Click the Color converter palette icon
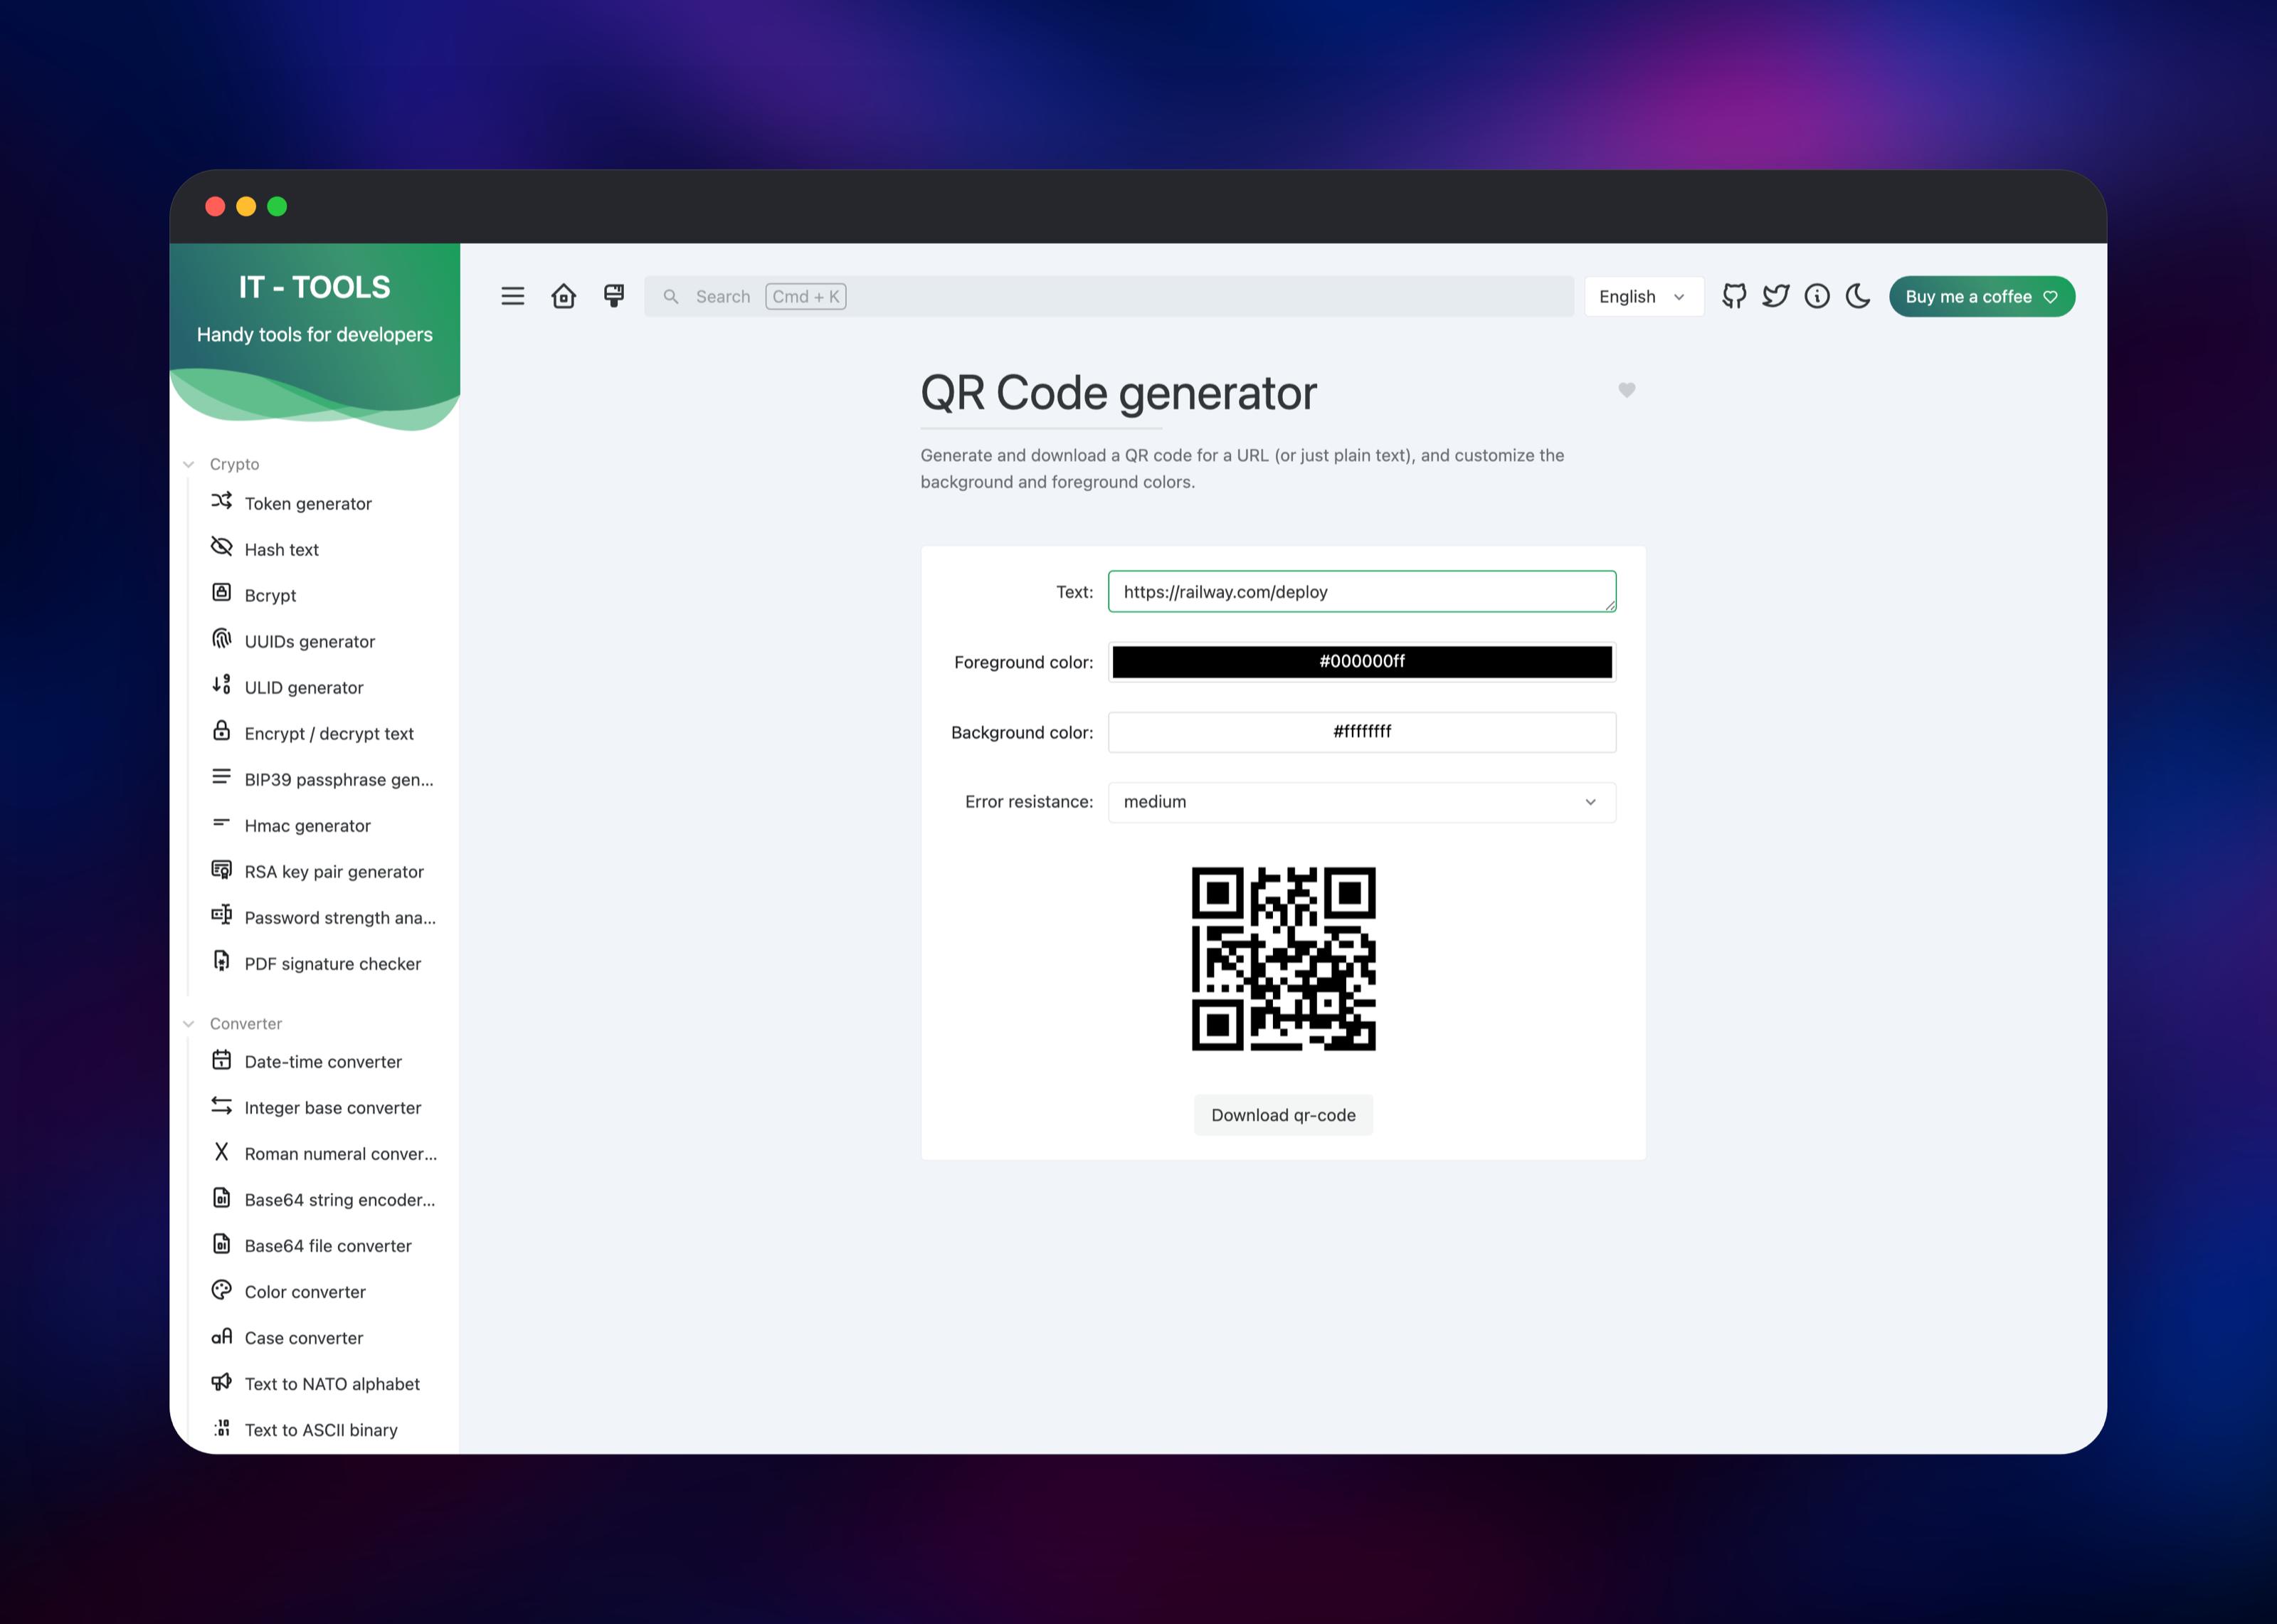 (x=222, y=1289)
